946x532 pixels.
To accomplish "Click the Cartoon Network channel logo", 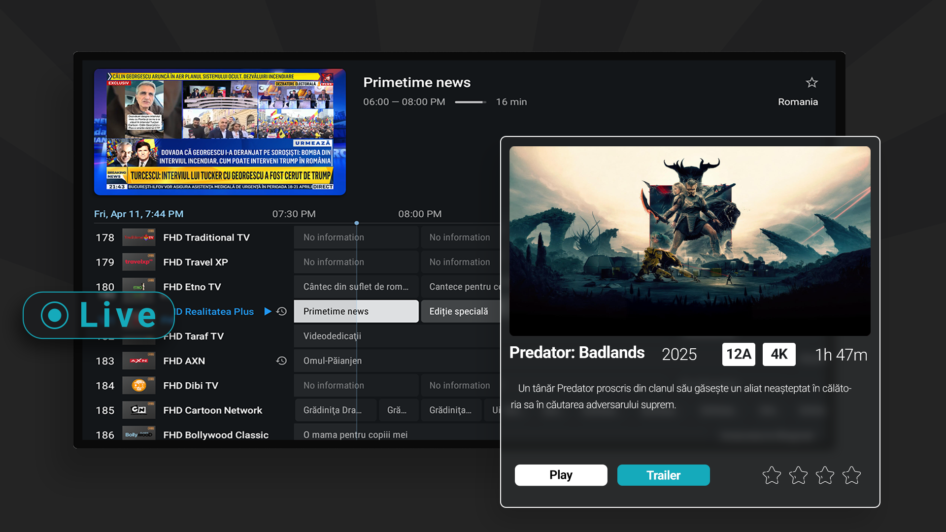I will (138, 410).
